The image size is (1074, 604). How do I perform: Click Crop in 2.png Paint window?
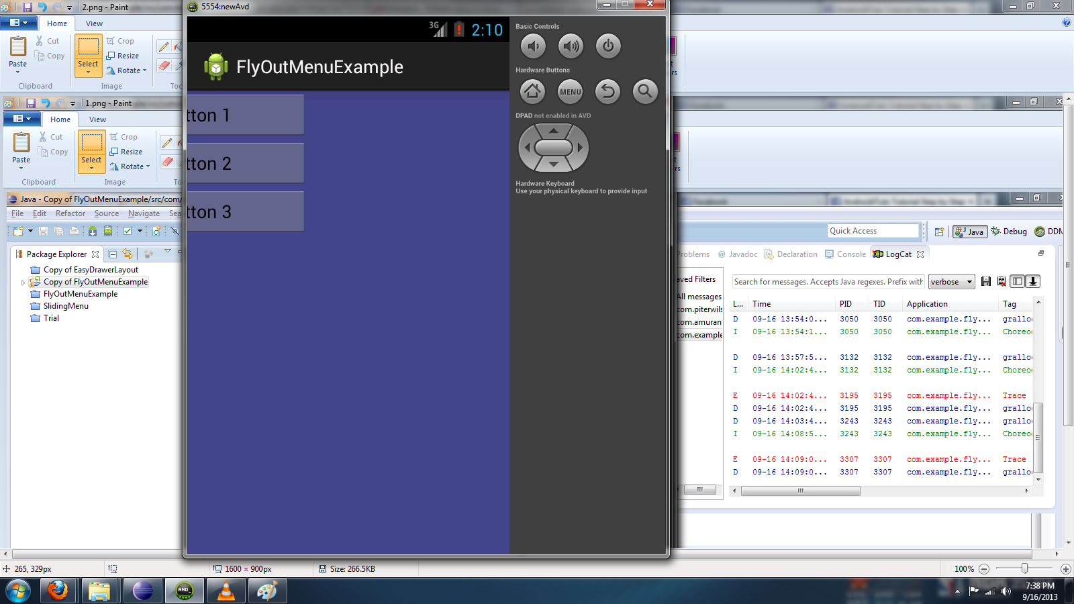(x=120, y=41)
